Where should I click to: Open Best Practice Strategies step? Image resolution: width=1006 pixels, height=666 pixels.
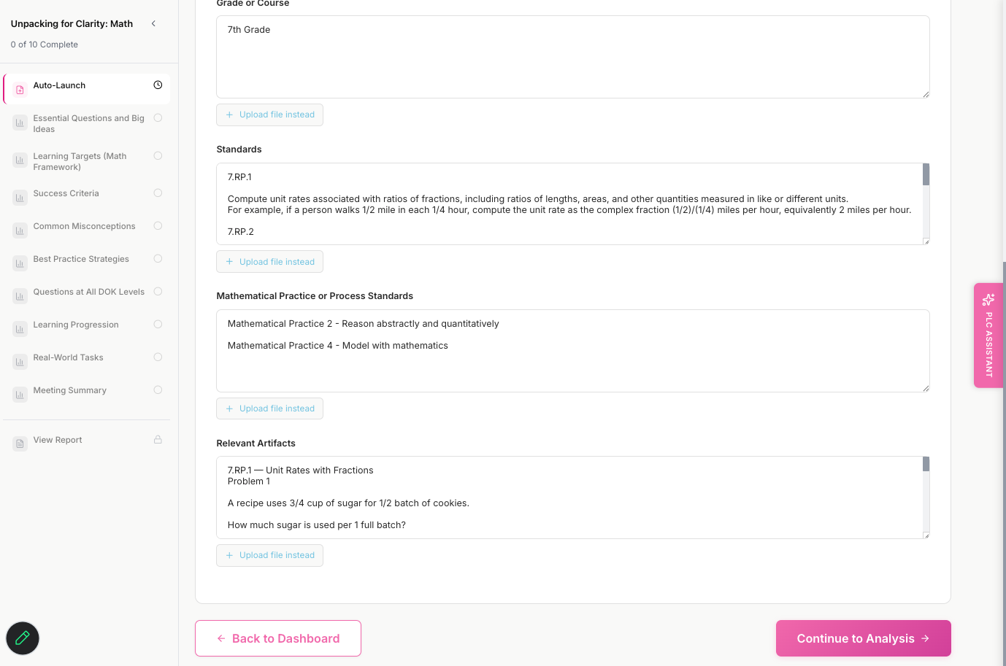tap(81, 259)
